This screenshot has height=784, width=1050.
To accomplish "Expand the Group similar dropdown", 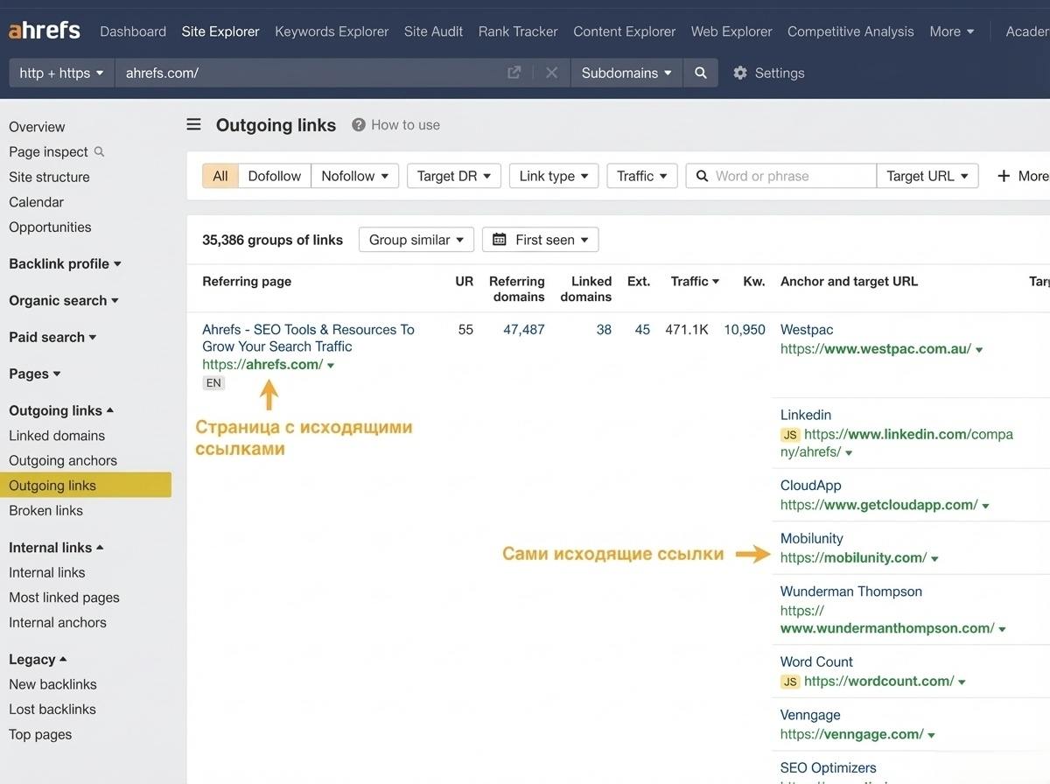I will point(416,240).
